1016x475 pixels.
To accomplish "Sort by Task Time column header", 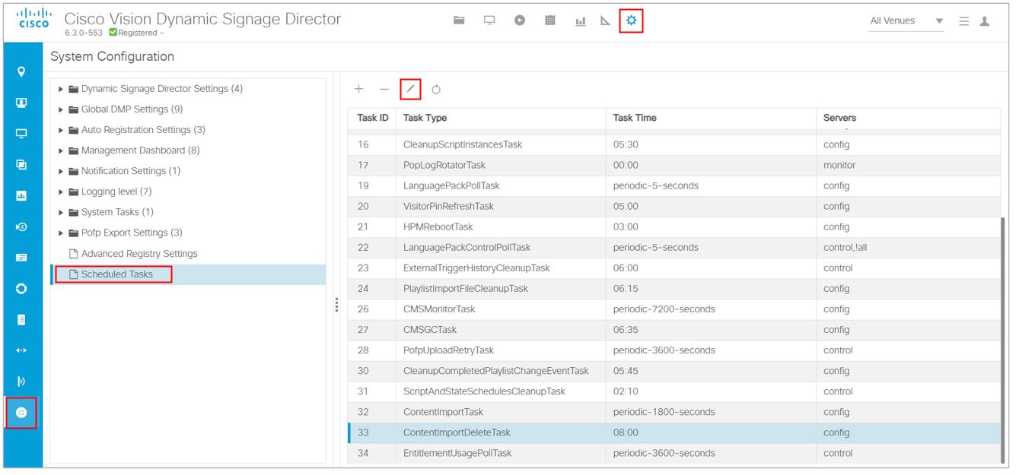I will pyautogui.click(x=635, y=118).
